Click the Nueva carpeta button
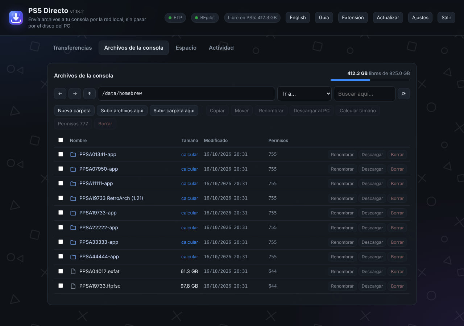464x326 pixels. (x=74, y=110)
